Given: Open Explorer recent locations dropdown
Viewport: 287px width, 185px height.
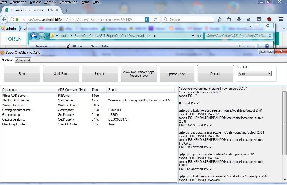Looking at the screenshot, I should pos(47,36).
